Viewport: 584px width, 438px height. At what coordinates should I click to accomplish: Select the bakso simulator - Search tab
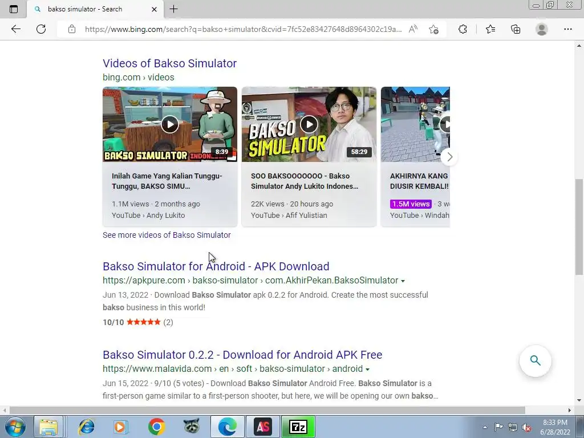coord(95,9)
